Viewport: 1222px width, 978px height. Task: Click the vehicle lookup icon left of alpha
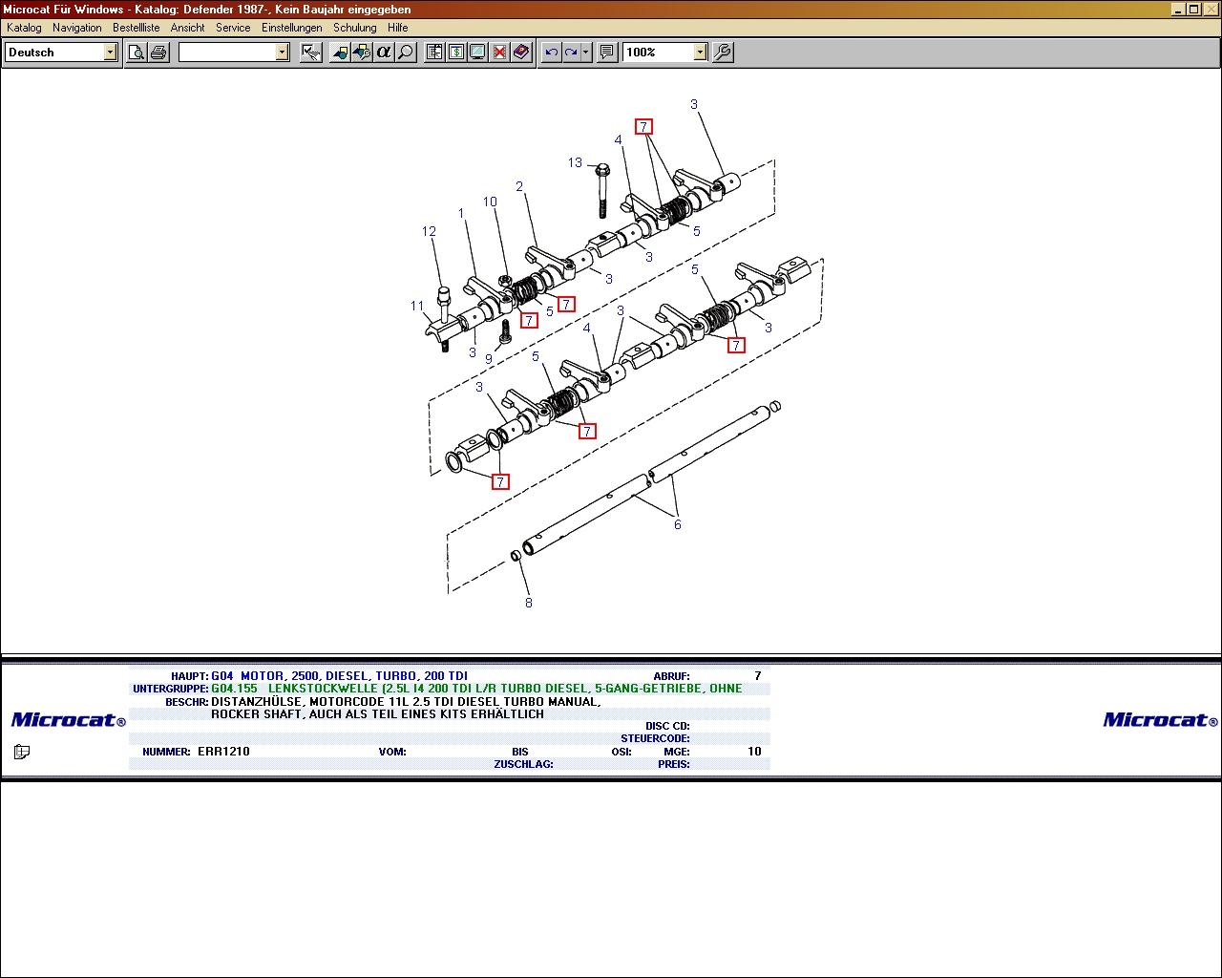click(x=362, y=52)
